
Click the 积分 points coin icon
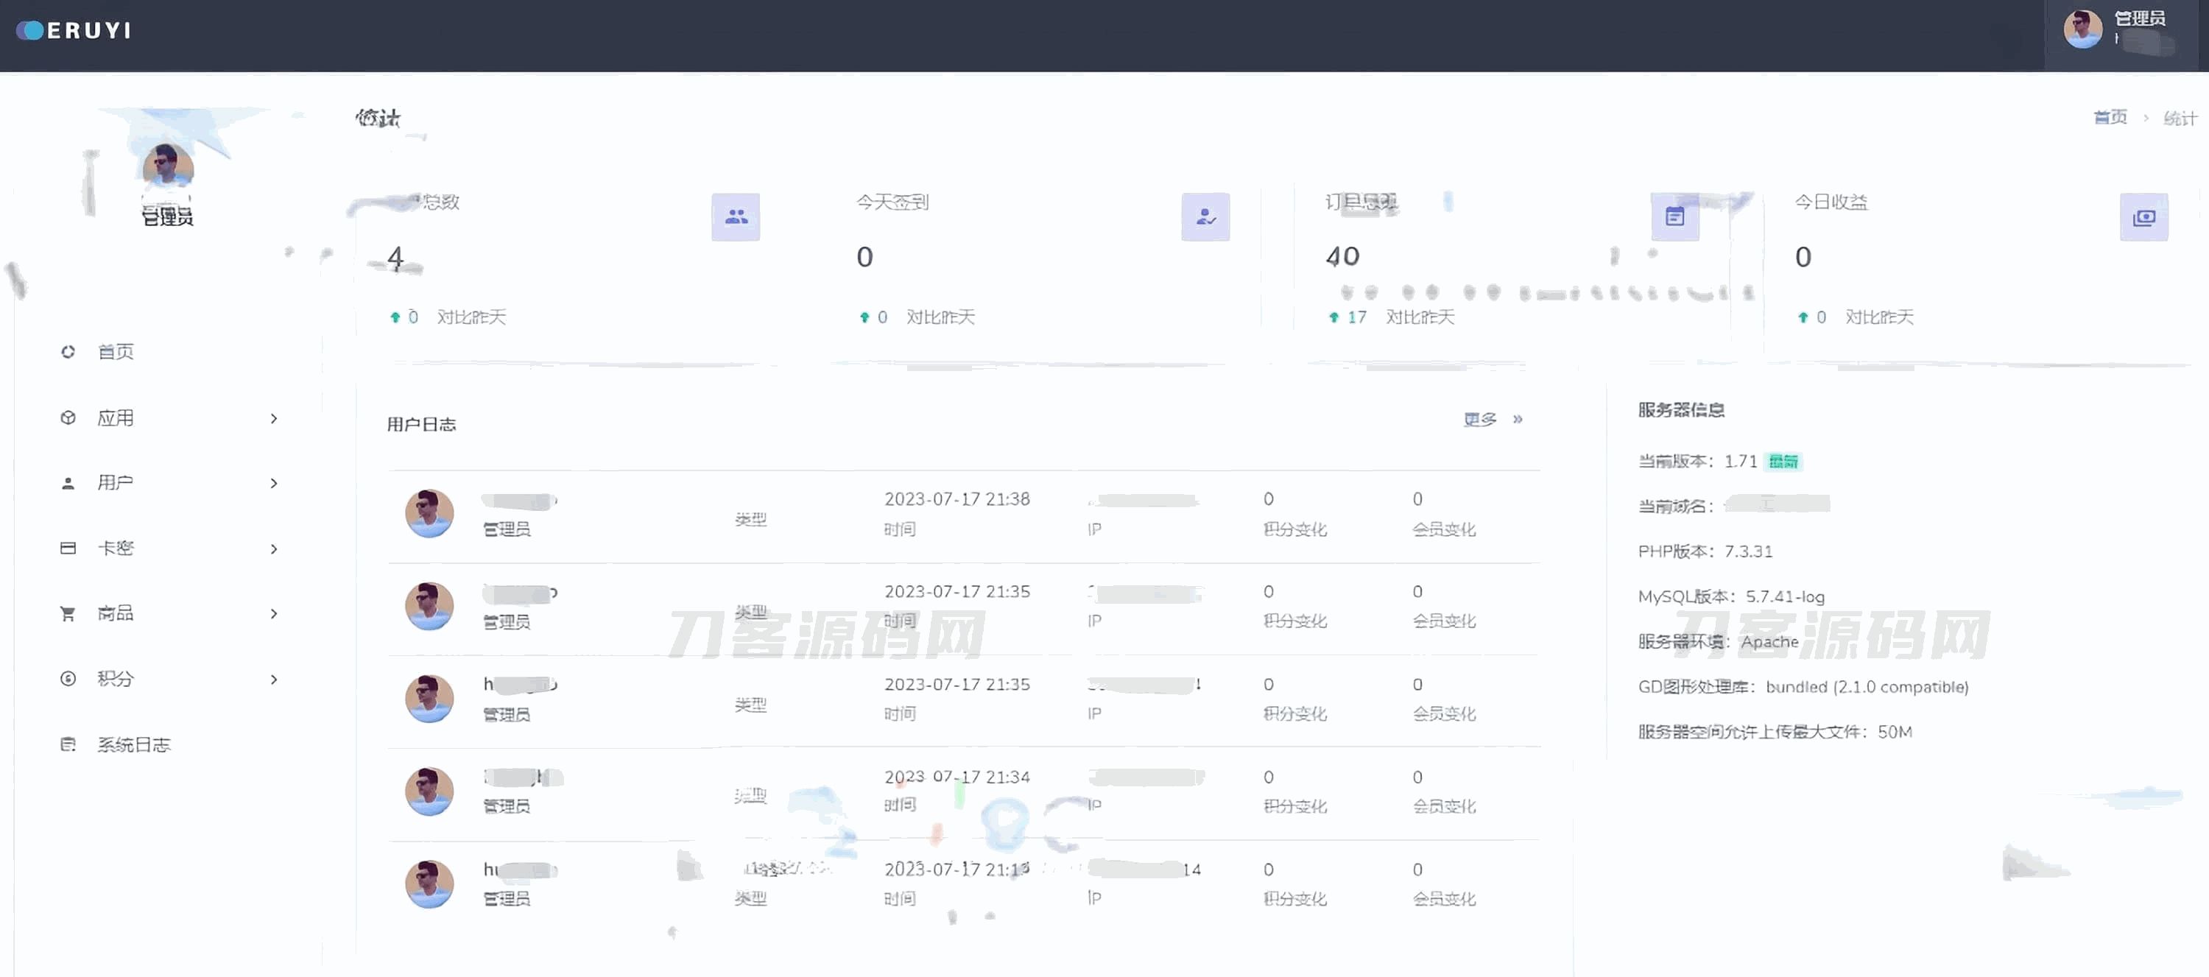tap(68, 679)
